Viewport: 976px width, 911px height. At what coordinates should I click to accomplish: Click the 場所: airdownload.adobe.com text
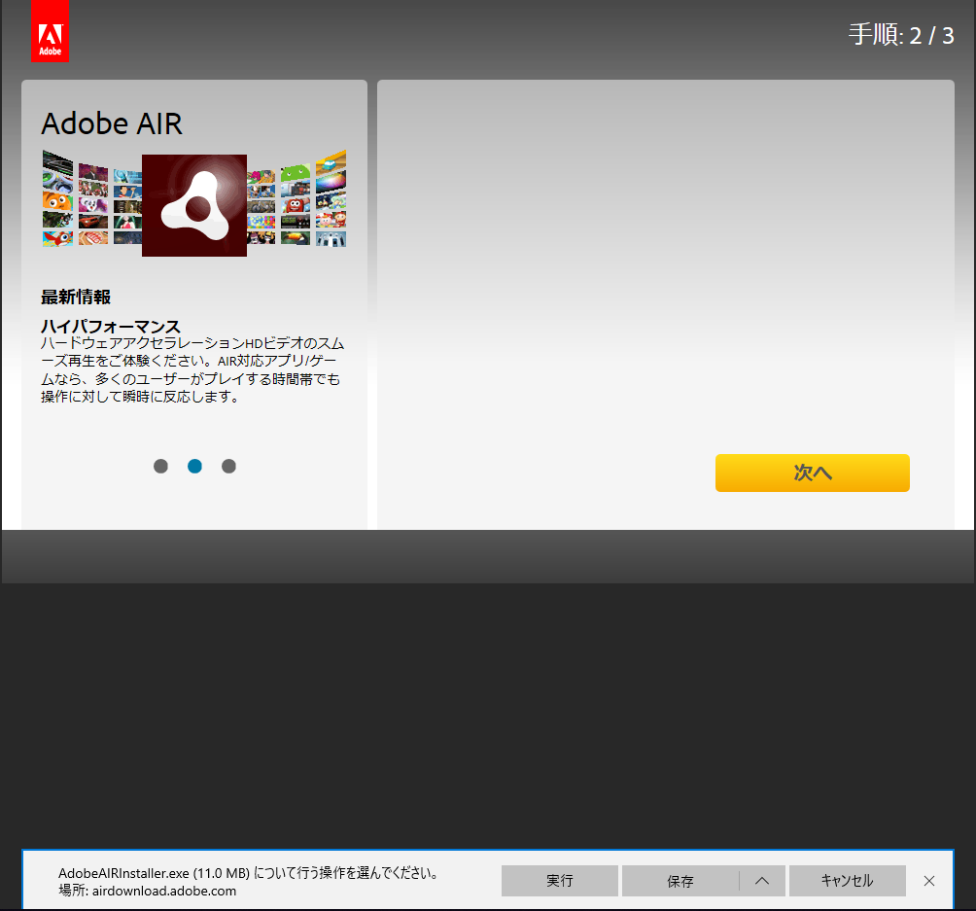click(148, 892)
